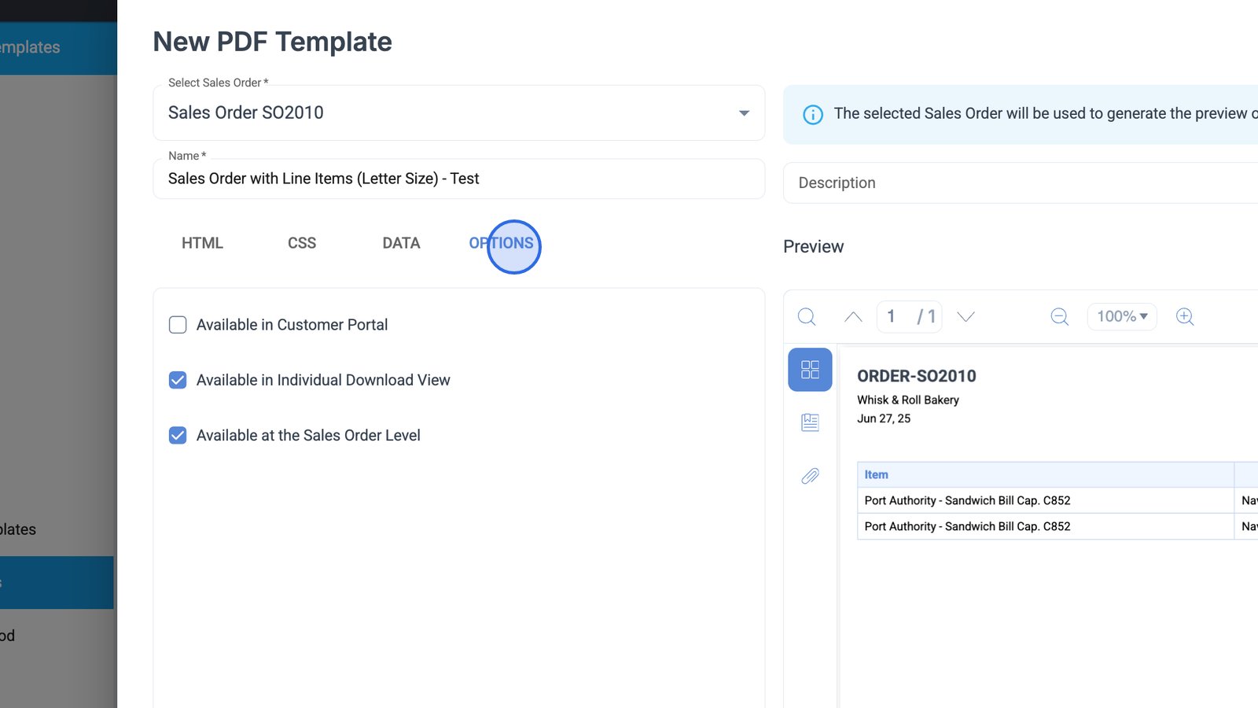Show page thumbnails panel in preview
Screen dimensions: 1258x708
click(x=810, y=370)
